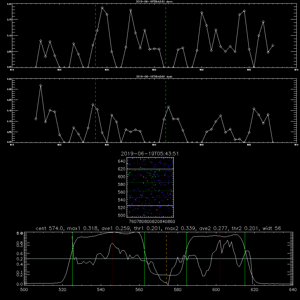Click the '760780800820840860' x-axis label of scatter image
This screenshot has height=300, width=300.
pyautogui.click(x=152, y=221)
